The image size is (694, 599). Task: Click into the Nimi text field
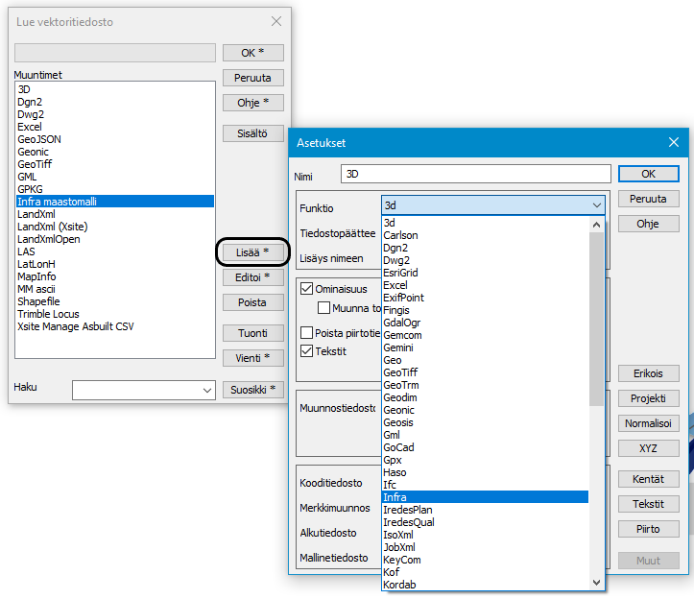pyautogui.click(x=475, y=175)
